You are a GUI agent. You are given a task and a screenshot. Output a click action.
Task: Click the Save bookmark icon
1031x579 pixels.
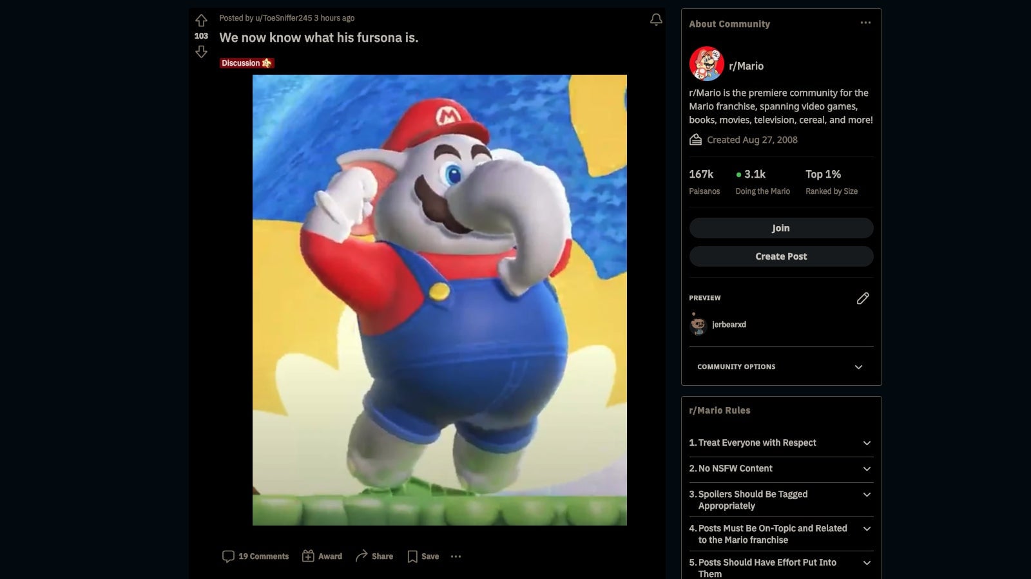(412, 556)
